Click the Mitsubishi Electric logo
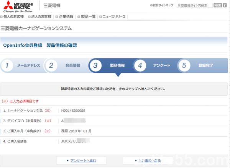Viewport: 230px width, 168px height. (x=18, y=7)
